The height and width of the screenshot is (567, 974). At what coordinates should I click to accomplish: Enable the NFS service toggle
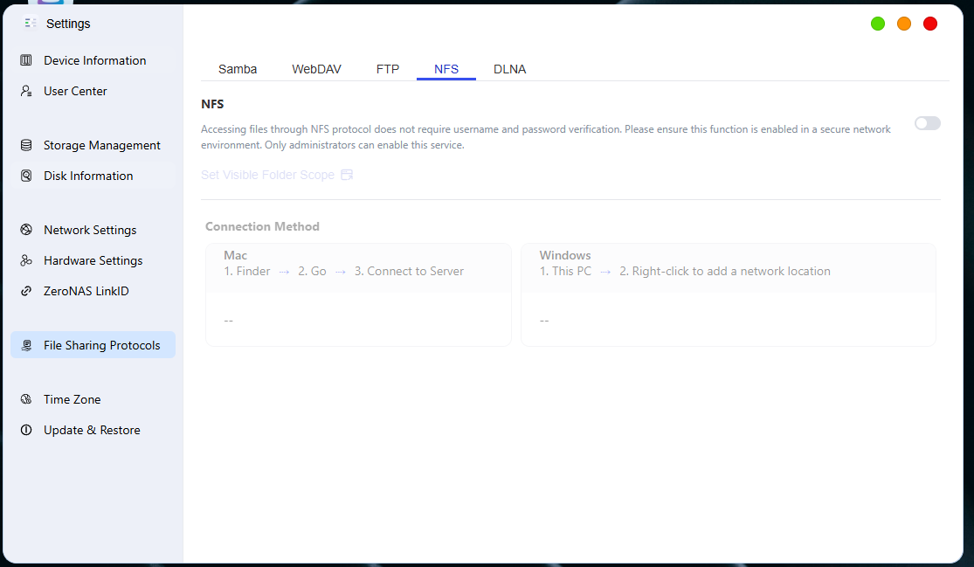[928, 123]
